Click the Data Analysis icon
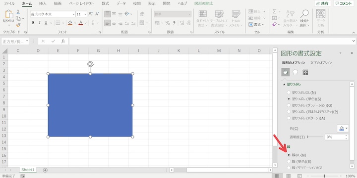Screen dimensions: 357x178 pos(321,19)
